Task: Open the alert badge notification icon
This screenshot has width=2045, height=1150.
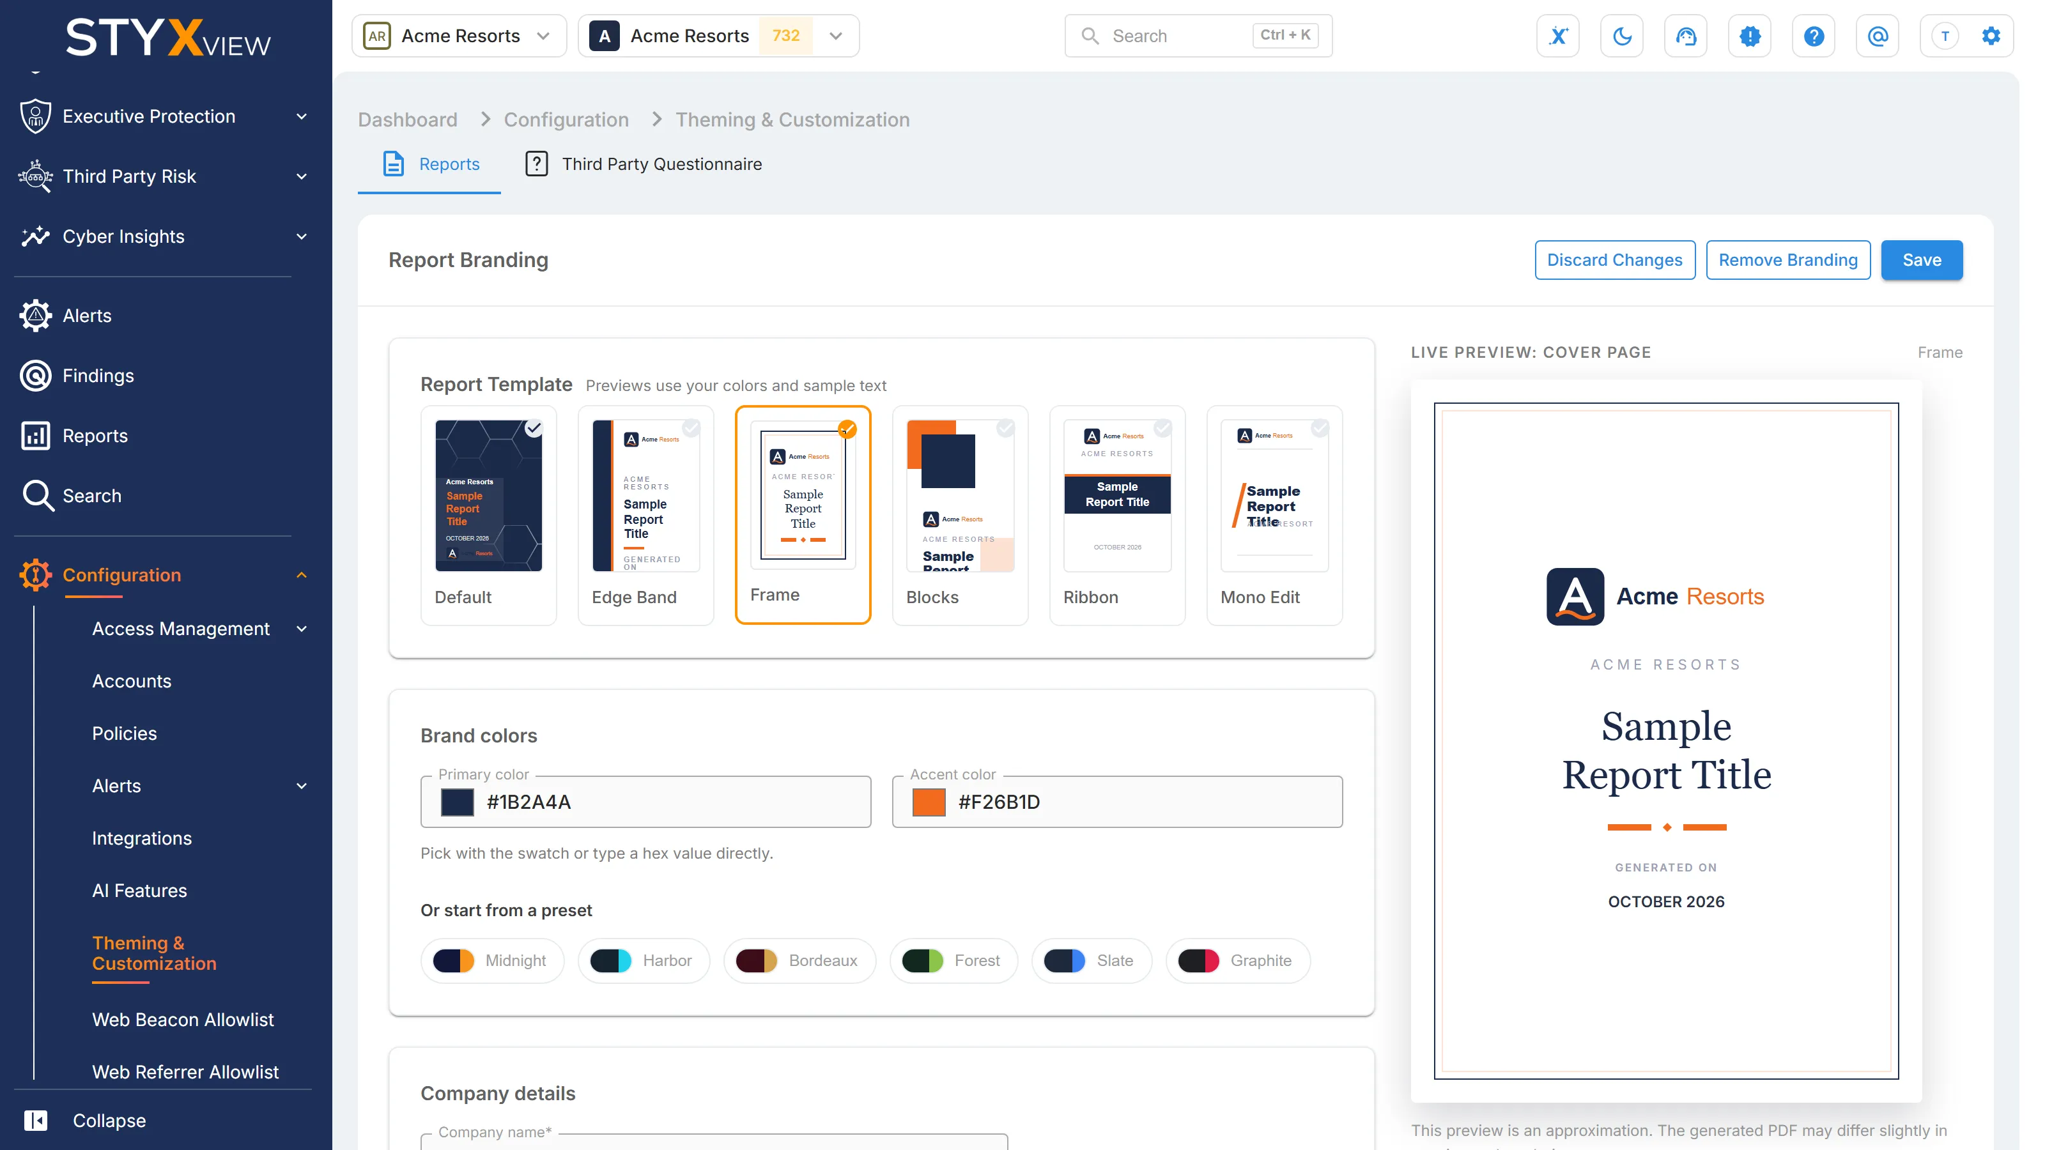Action: (1750, 36)
